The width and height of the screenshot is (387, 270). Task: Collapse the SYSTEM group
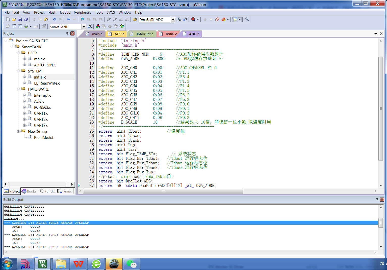18,71
